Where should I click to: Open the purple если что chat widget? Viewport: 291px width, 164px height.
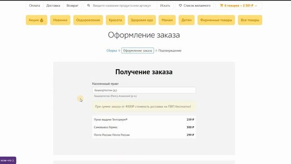point(8,160)
